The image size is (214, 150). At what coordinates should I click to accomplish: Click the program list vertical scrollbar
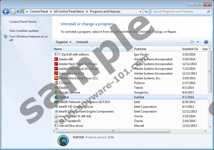tap(210, 87)
